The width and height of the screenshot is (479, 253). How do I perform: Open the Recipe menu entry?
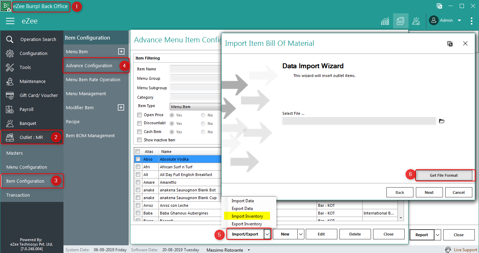click(73, 121)
